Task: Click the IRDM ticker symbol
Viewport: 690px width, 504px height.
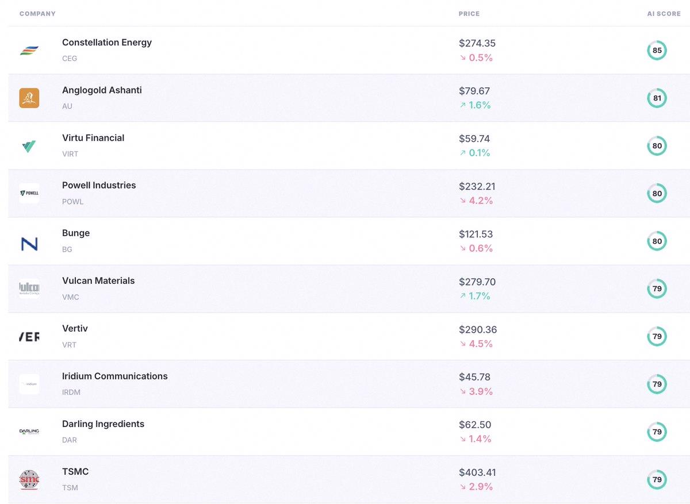Action: (71, 393)
